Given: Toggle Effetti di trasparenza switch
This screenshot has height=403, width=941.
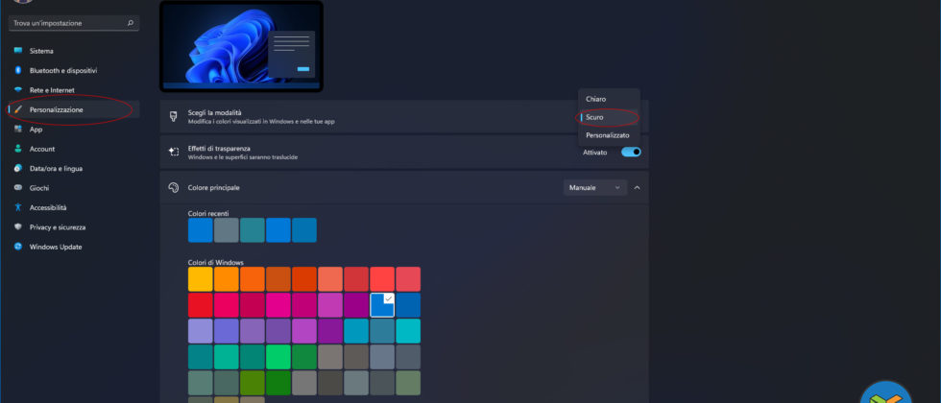Looking at the screenshot, I should pyautogui.click(x=631, y=152).
